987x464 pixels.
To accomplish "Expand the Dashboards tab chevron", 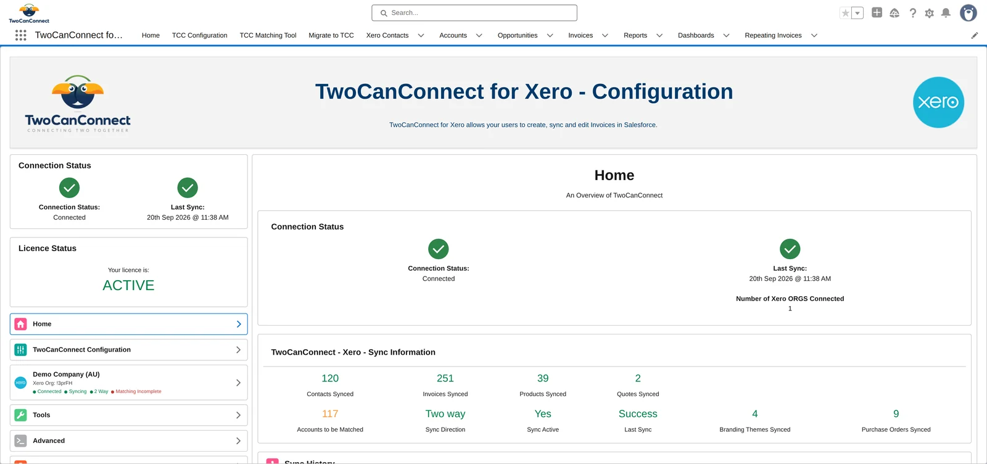I will coord(727,36).
